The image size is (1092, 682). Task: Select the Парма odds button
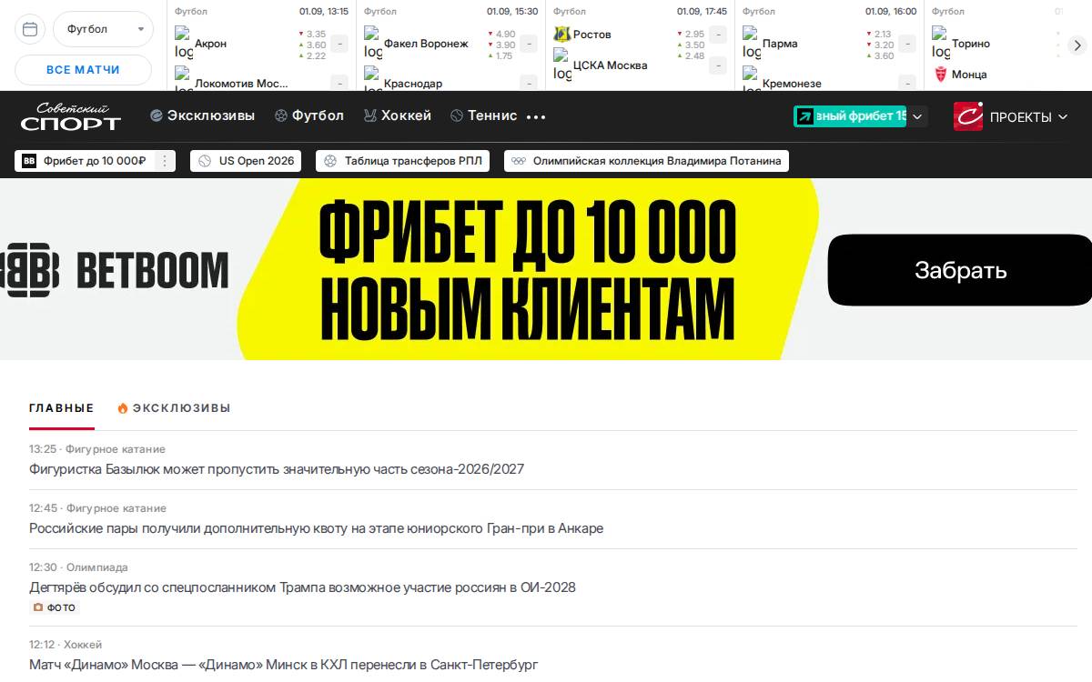coord(907,44)
